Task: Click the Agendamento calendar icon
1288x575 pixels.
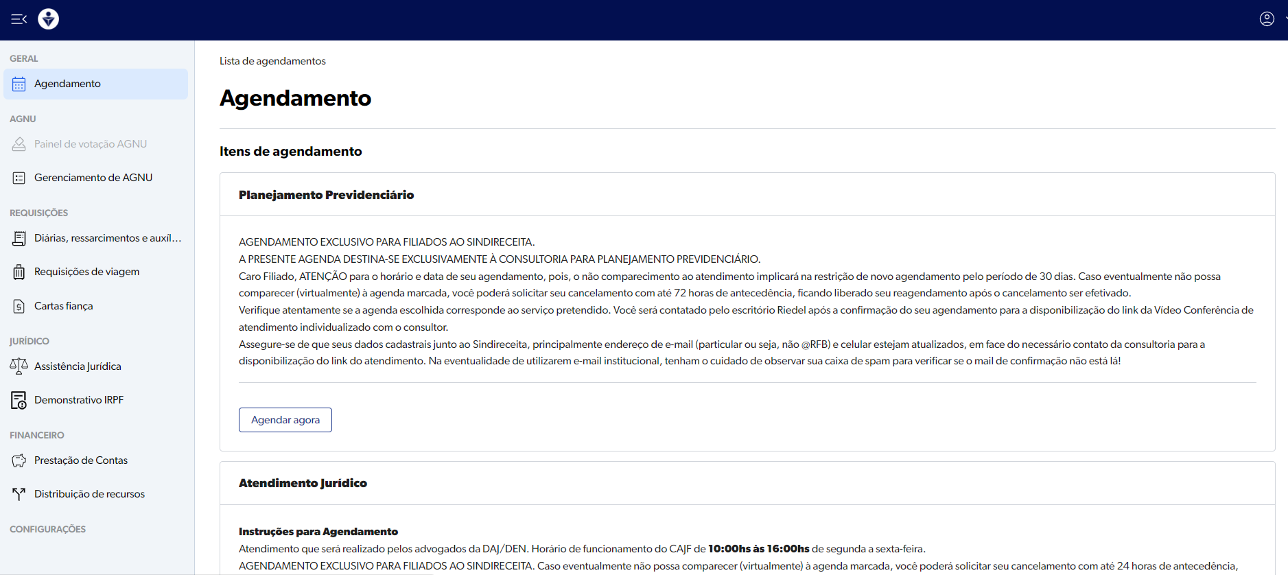Action: (x=19, y=84)
